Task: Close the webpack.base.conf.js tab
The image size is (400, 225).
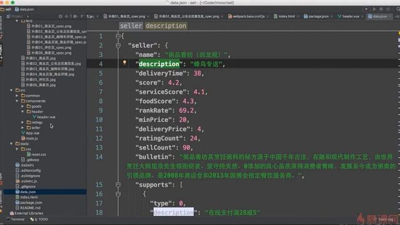Action: click(x=267, y=17)
